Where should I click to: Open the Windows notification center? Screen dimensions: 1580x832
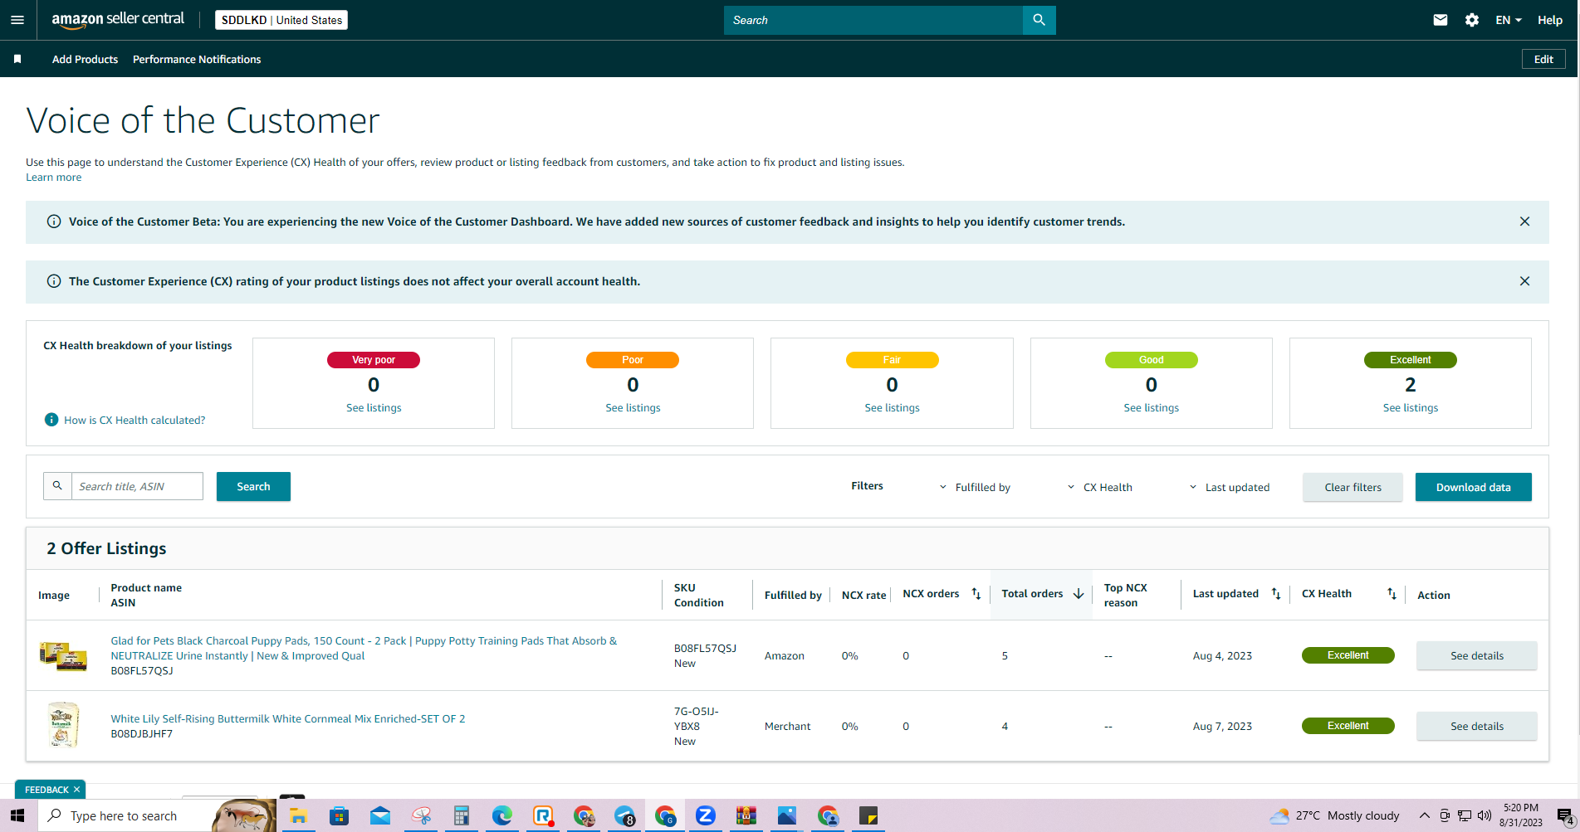pos(1564,815)
